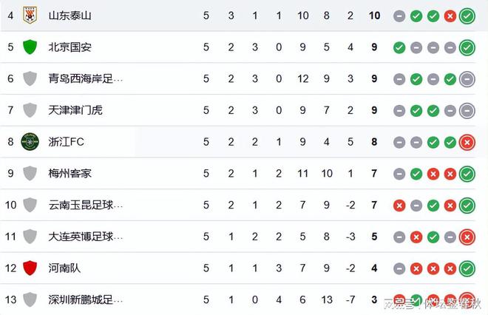The image size is (488, 315).
Task: Click the latest-match win icon for 山东泰山
Action: pos(467,16)
